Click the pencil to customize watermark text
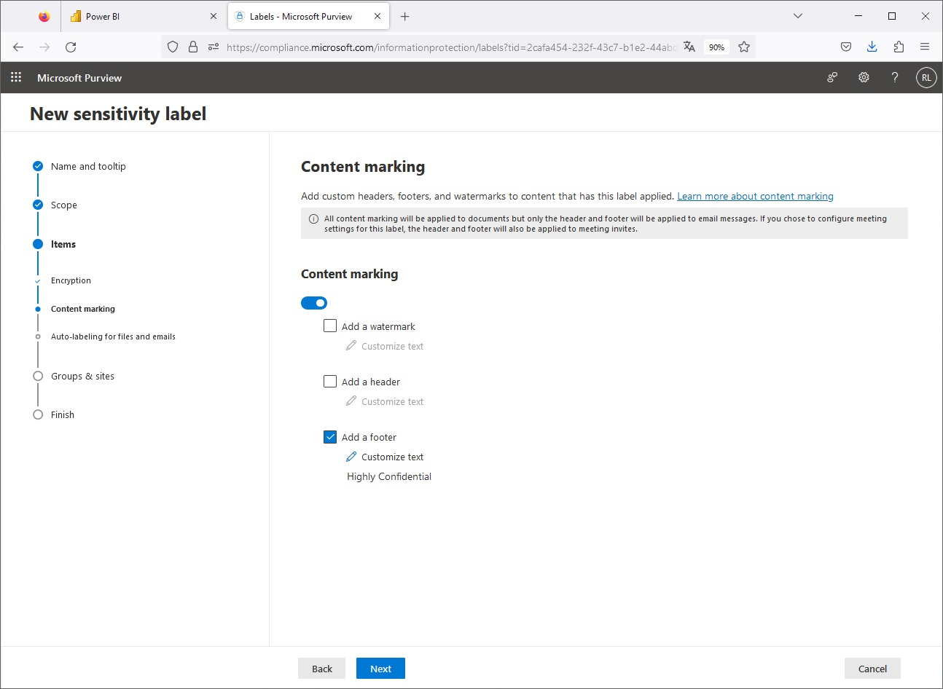 click(x=351, y=346)
